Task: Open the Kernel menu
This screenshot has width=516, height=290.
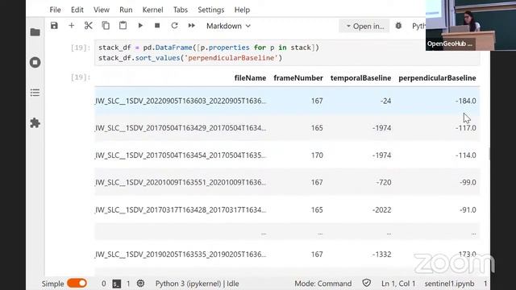Action: 152,10
